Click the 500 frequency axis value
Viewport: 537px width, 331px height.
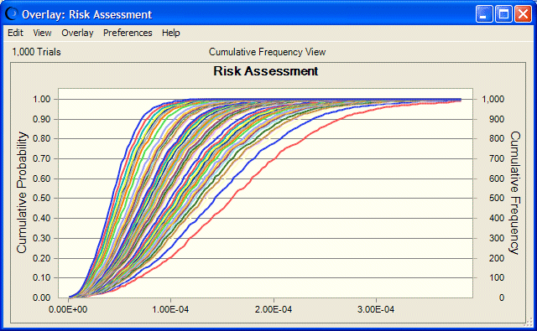click(x=497, y=199)
